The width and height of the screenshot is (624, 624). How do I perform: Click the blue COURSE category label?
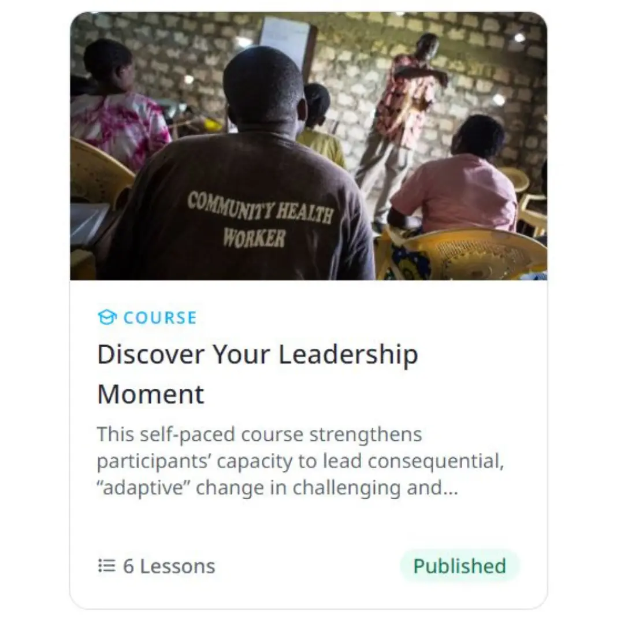tap(160, 318)
